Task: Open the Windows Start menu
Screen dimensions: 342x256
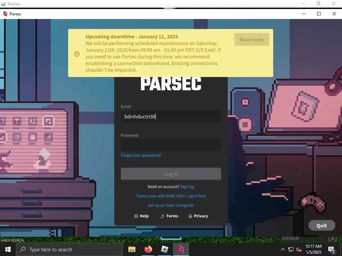Action: click(8, 249)
